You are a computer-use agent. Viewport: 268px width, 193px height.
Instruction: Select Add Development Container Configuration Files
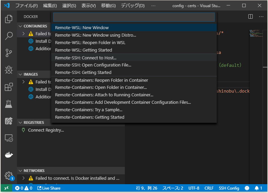point(134,102)
